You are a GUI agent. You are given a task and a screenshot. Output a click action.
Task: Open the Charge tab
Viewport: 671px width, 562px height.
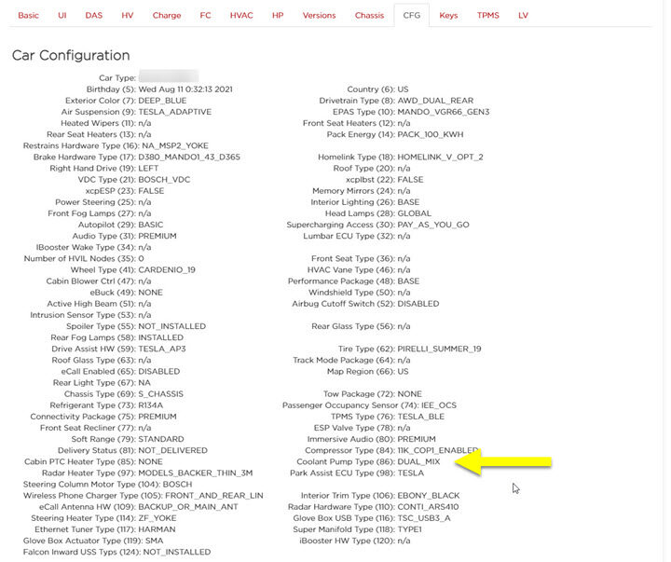pos(167,16)
